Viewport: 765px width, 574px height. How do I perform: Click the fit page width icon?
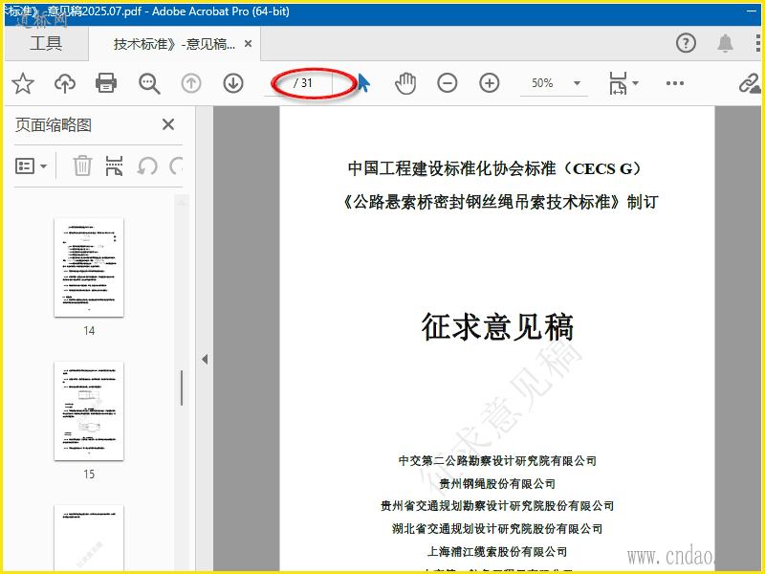[618, 83]
